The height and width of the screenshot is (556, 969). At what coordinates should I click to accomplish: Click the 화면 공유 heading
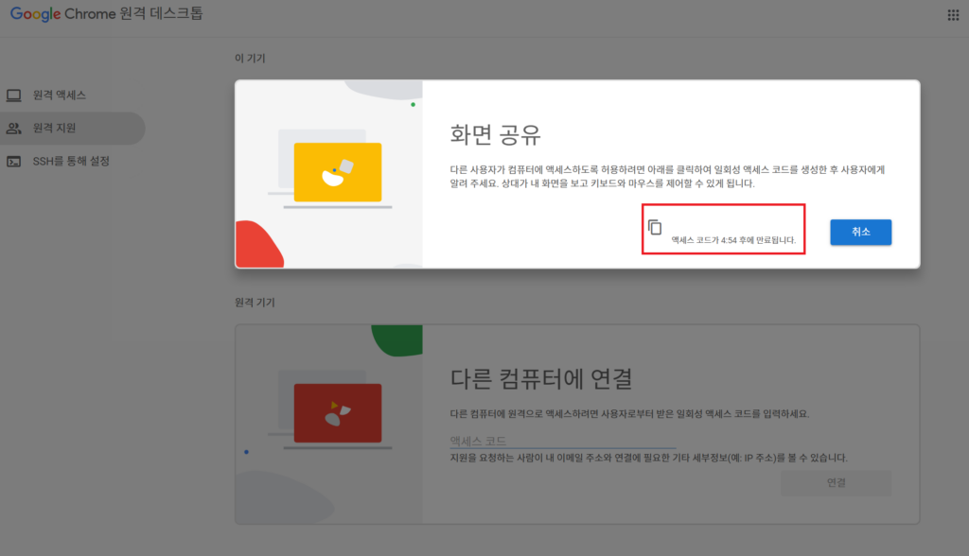click(495, 133)
